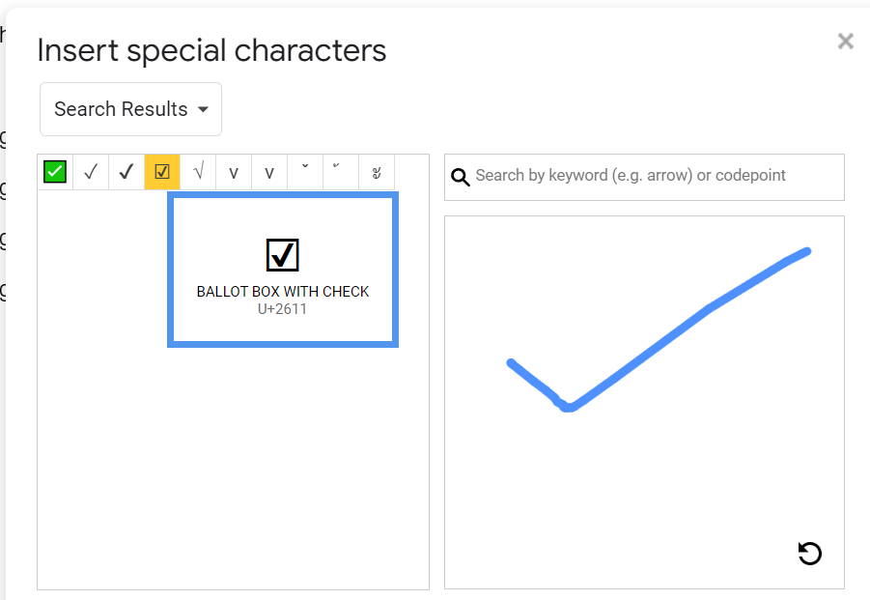Image resolution: width=870 pixels, height=600 pixels.
Task: Choose the highlighted ballot box with check
Action: (162, 172)
